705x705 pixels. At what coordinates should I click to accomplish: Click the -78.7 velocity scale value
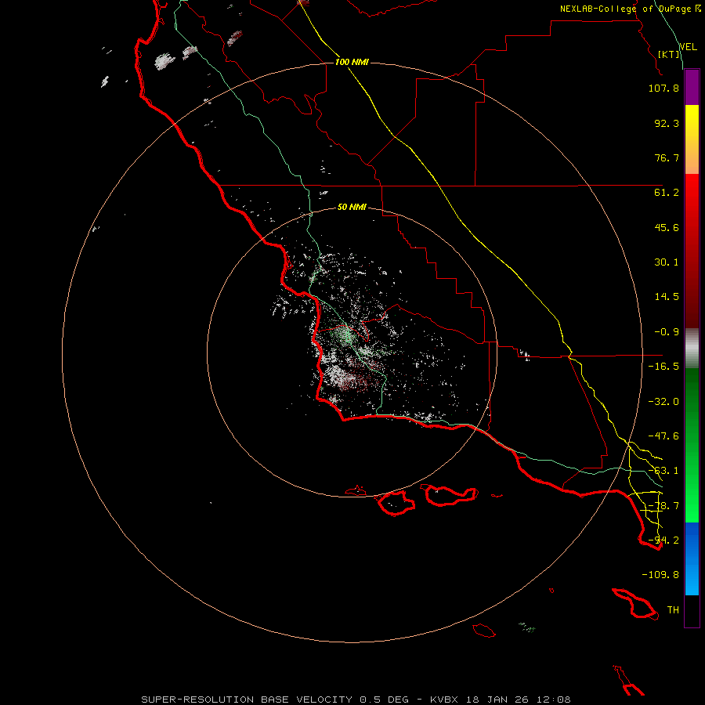663,506
